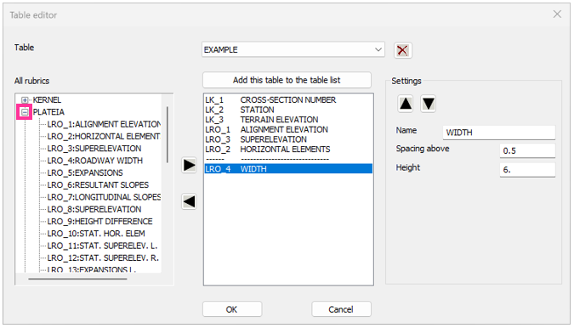The width and height of the screenshot is (574, 328).
Task: Click the Spacing above field
Action: [x=527, y=150]
